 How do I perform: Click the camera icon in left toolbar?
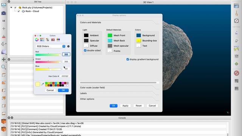click(x=3, y=13)
